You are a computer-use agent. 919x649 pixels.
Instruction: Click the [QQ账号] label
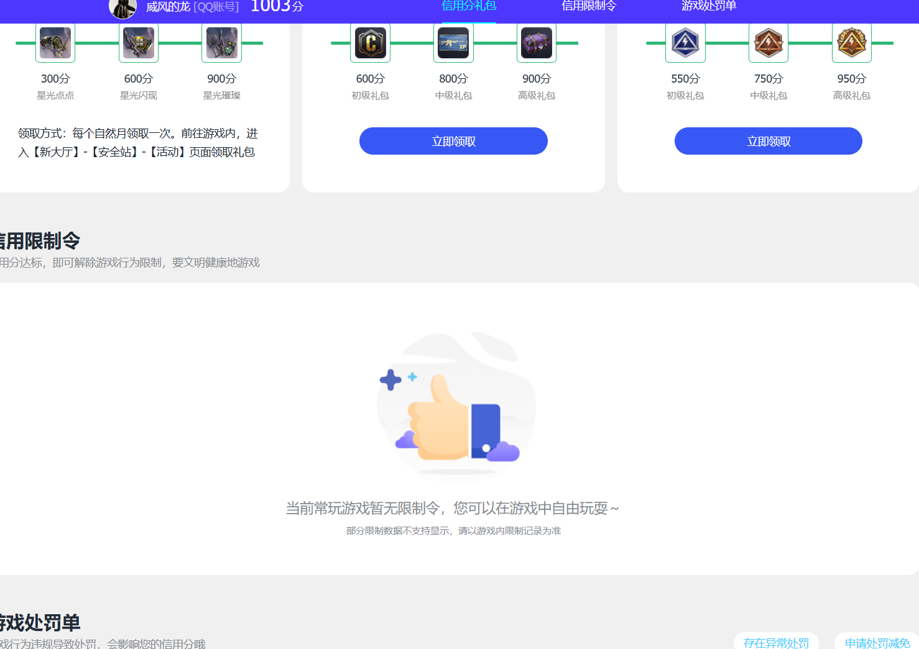[x=216, y=7]
